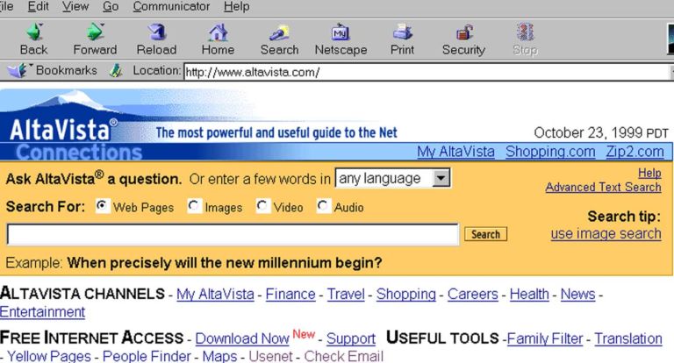674x363 pixels.
Task: Open the Shopping channel link
Action: click(406, 295)
